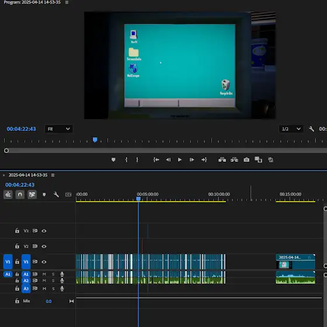Click the timeline playhead timecode field
Viewport: 327px width, 327px height.
coord(20,185)
